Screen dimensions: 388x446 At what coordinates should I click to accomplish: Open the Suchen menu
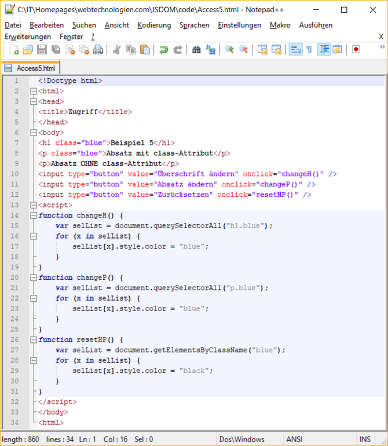[x=84, y=25]
